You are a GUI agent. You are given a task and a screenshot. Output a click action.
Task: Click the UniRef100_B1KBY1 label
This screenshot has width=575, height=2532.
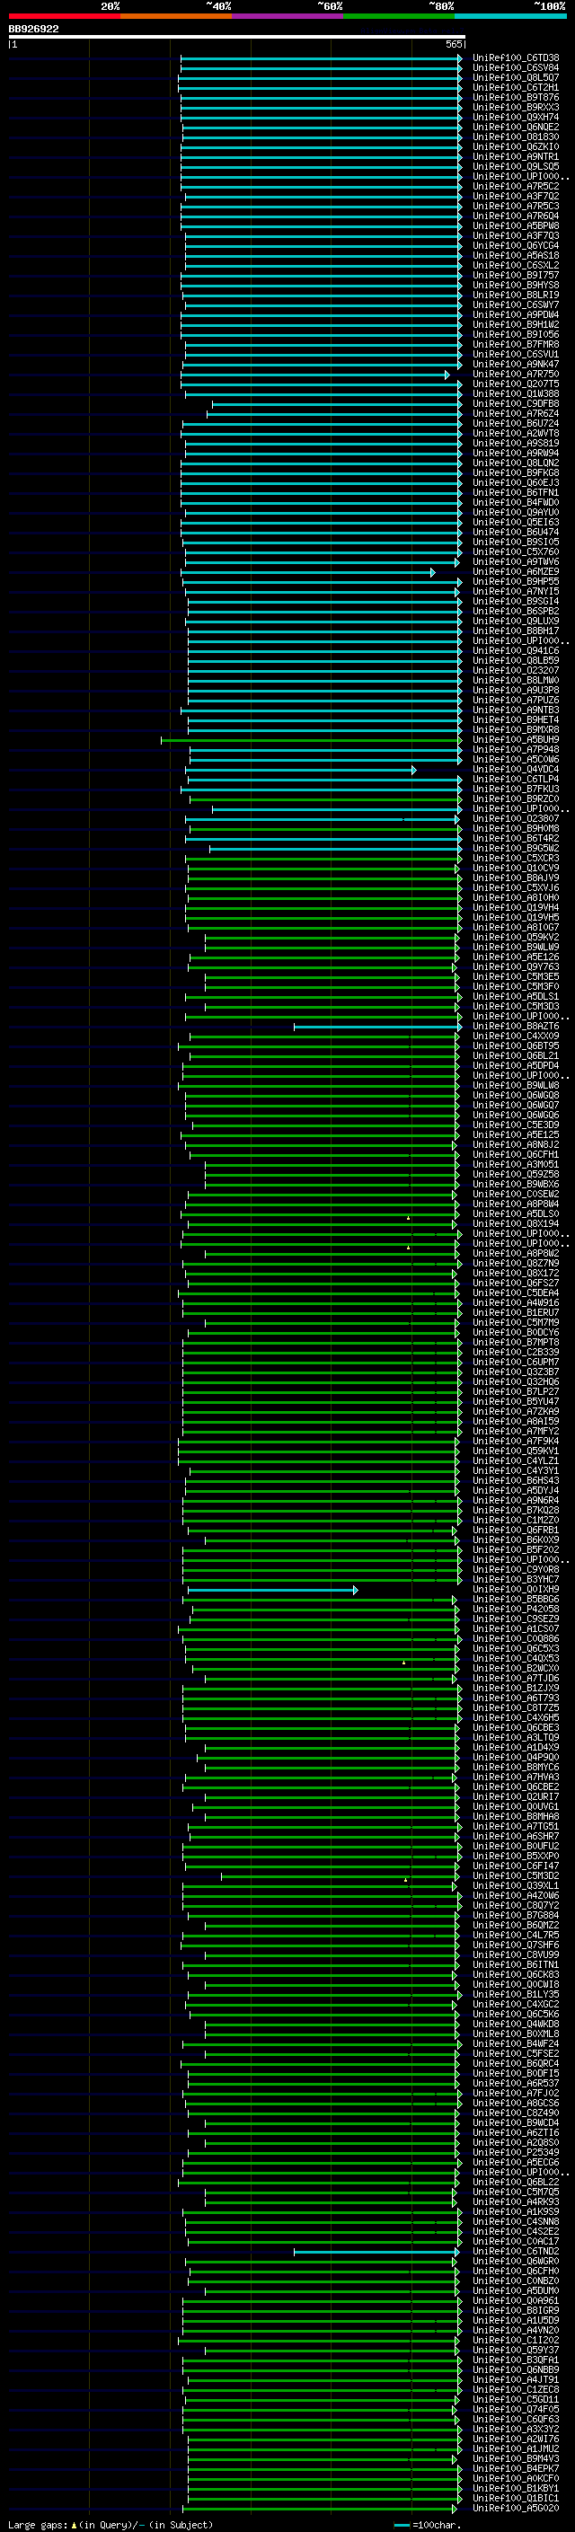point(516,2488)
